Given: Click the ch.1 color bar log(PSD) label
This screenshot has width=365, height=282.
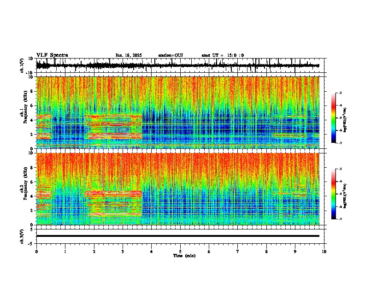Looking at the screenshot, I should pos(345,120).
